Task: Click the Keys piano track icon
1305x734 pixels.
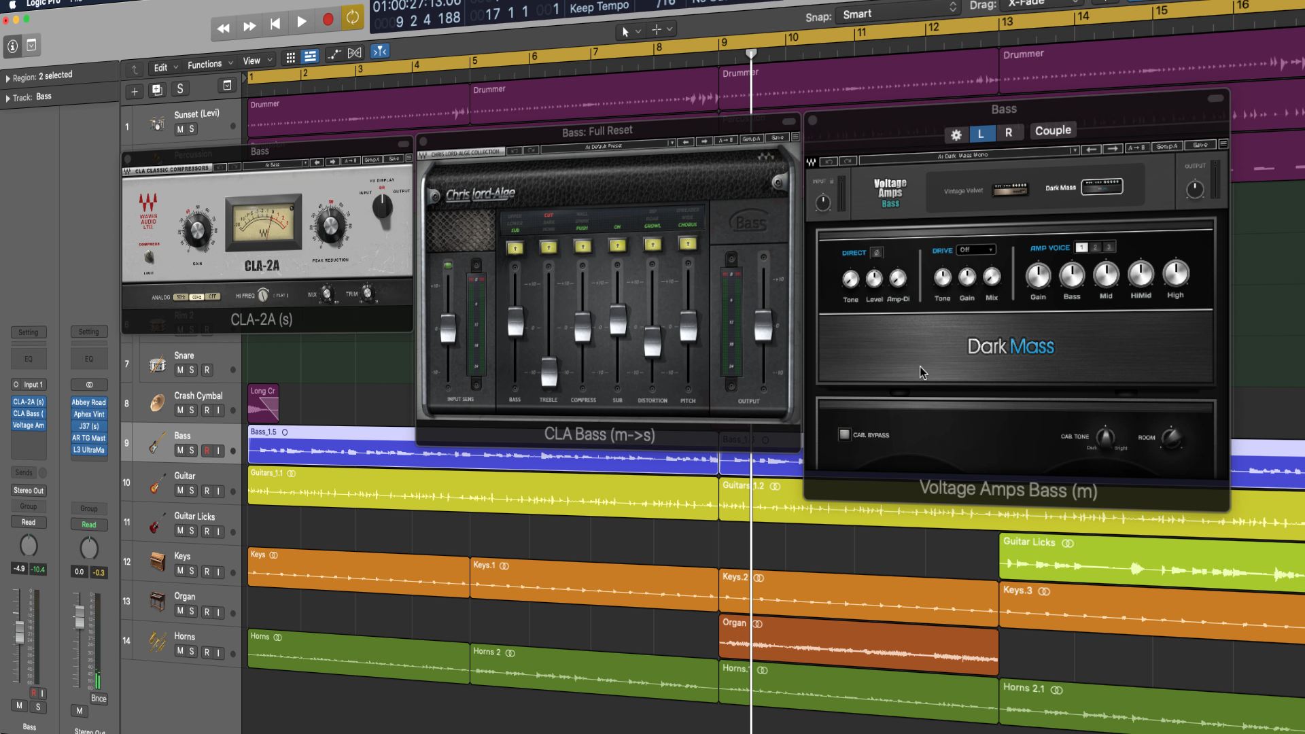Action: 158,562
